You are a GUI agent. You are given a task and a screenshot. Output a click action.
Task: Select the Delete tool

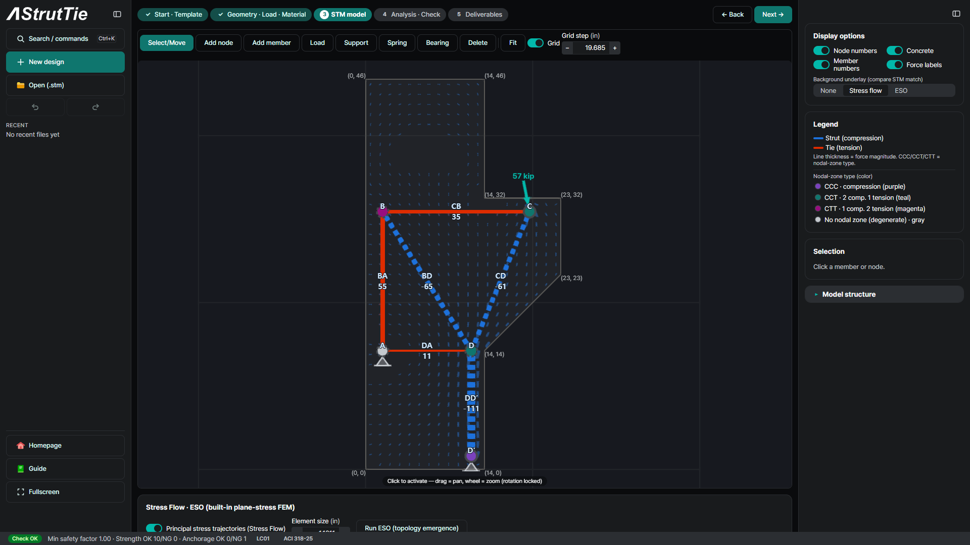coord(478,43)
